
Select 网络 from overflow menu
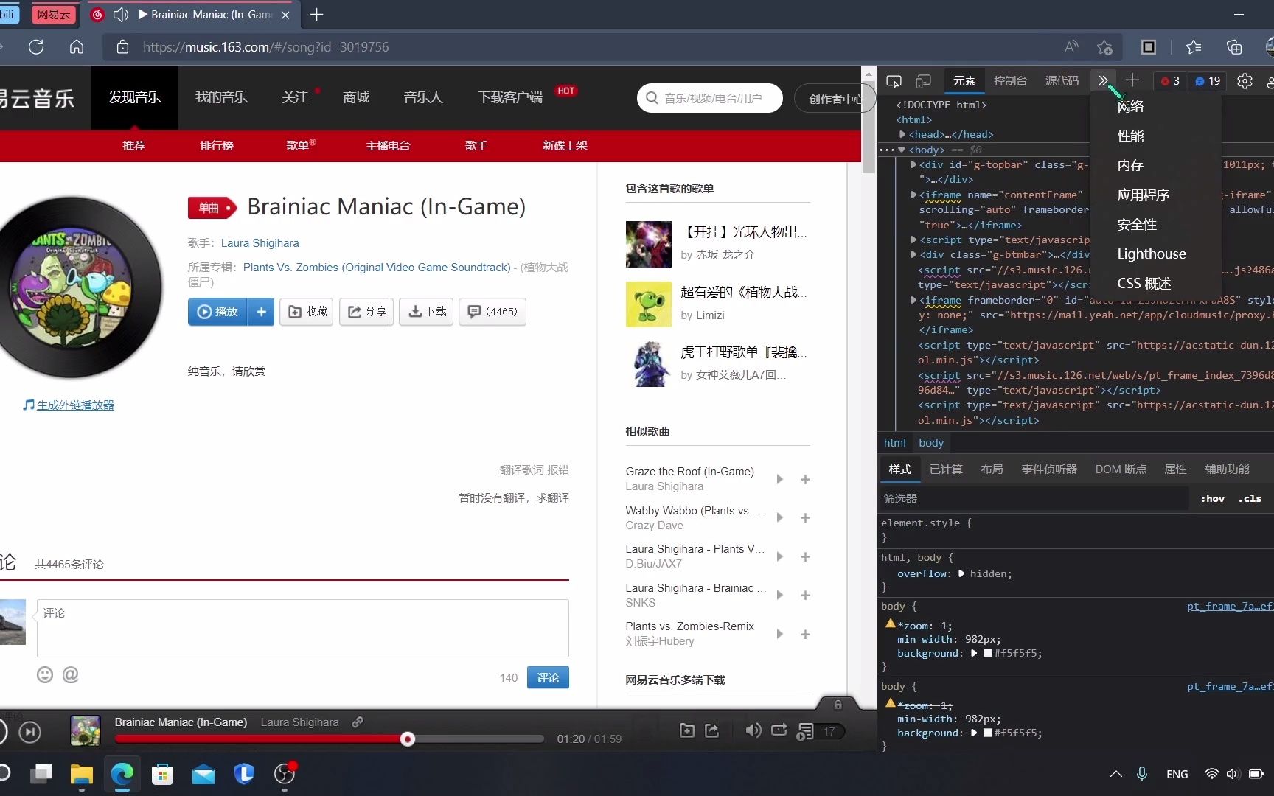pos(1130,106)
